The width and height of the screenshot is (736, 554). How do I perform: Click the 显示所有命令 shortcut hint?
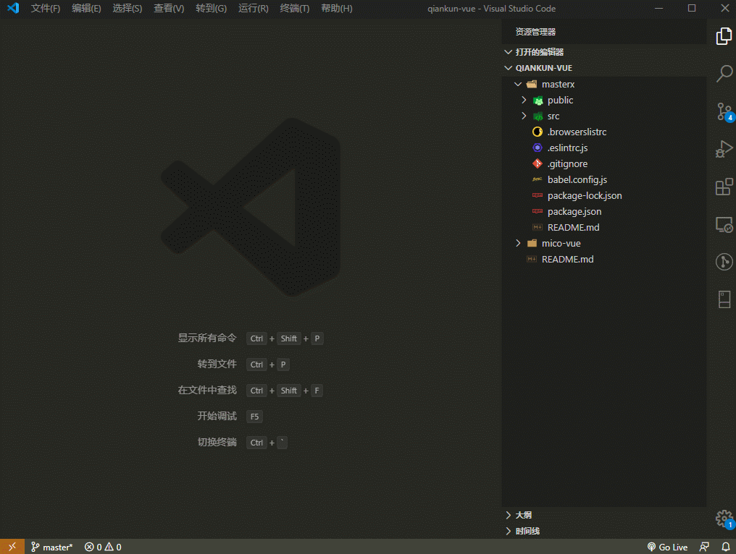[x=251, y=338]
